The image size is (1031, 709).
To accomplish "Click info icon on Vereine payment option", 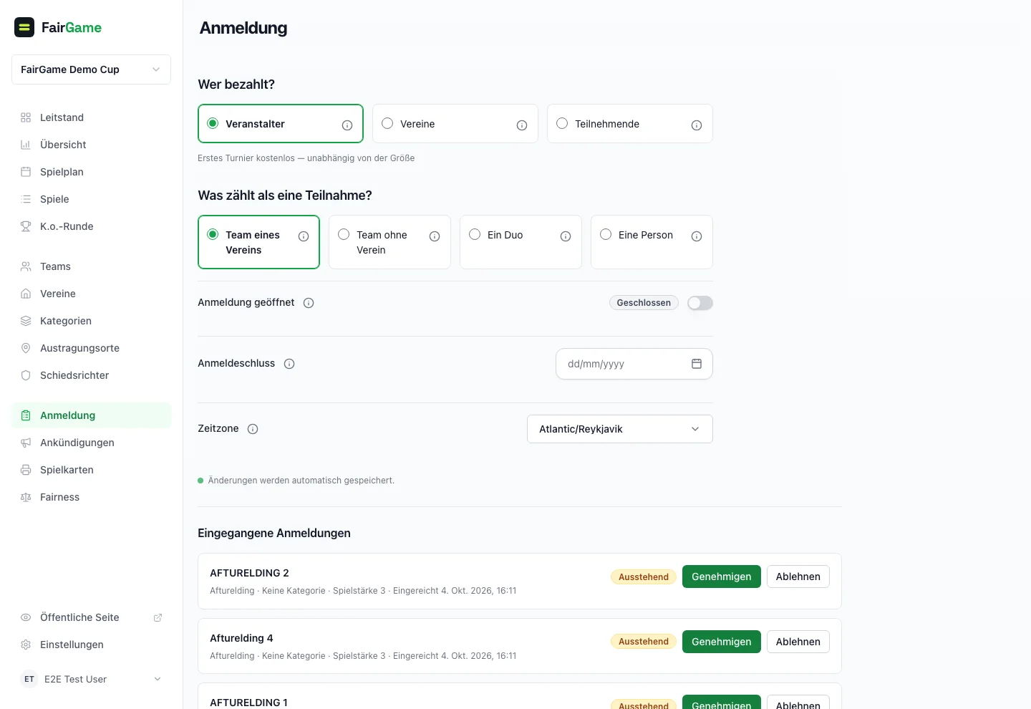I will [x=522, y=125].
